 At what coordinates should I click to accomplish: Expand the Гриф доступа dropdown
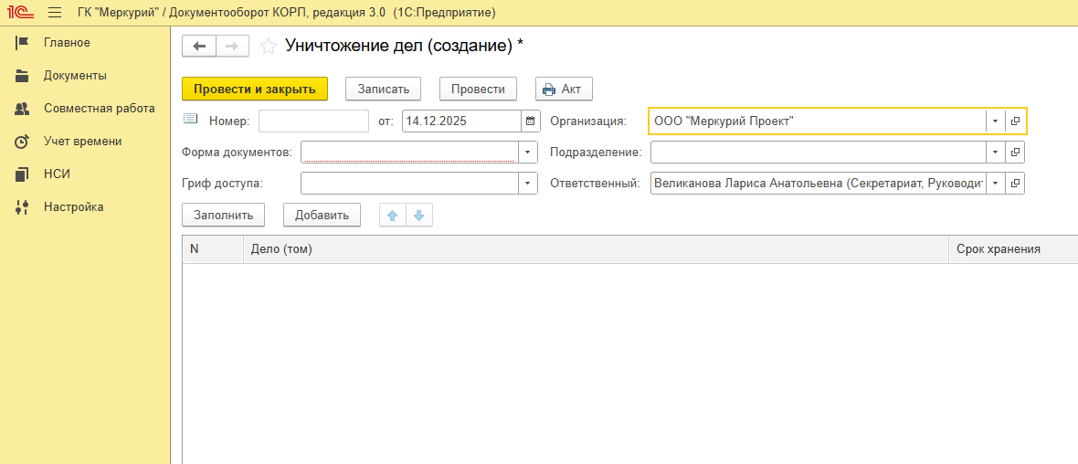(527, 184)
